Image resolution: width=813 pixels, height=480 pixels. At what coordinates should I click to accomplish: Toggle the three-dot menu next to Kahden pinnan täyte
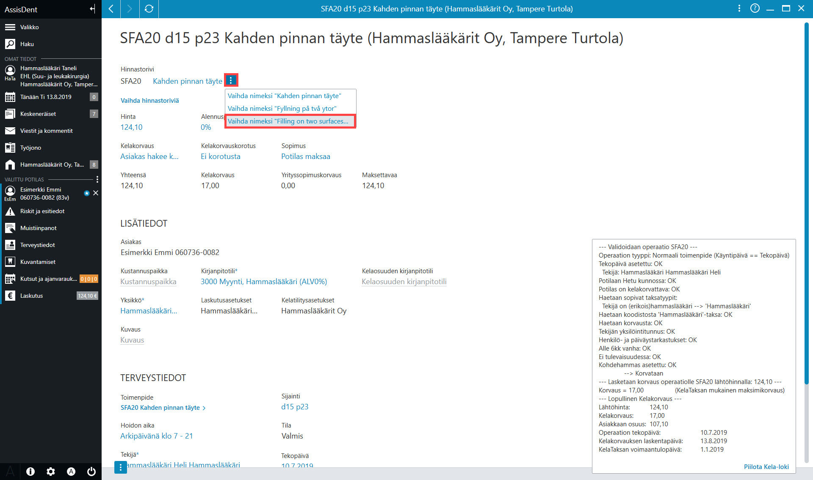pyautogui.click(x=231, y=80)
